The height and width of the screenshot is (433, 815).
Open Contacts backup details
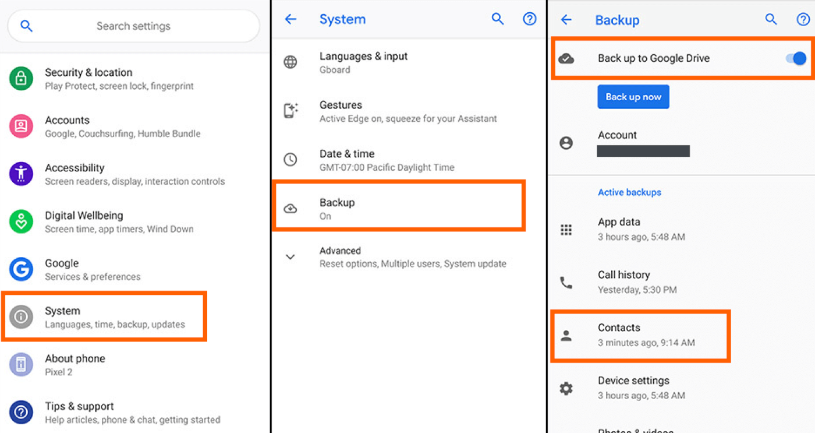(x=640, y=335)
